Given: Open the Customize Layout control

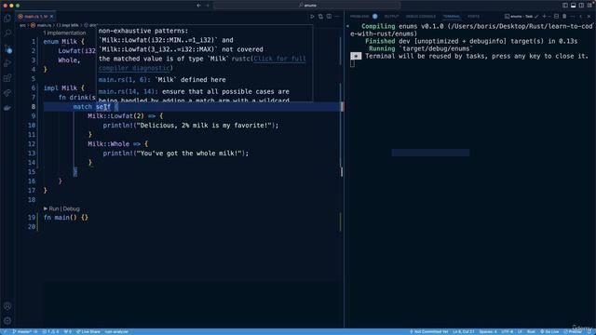Looking at the screenshot, I should tap(589, 6).
